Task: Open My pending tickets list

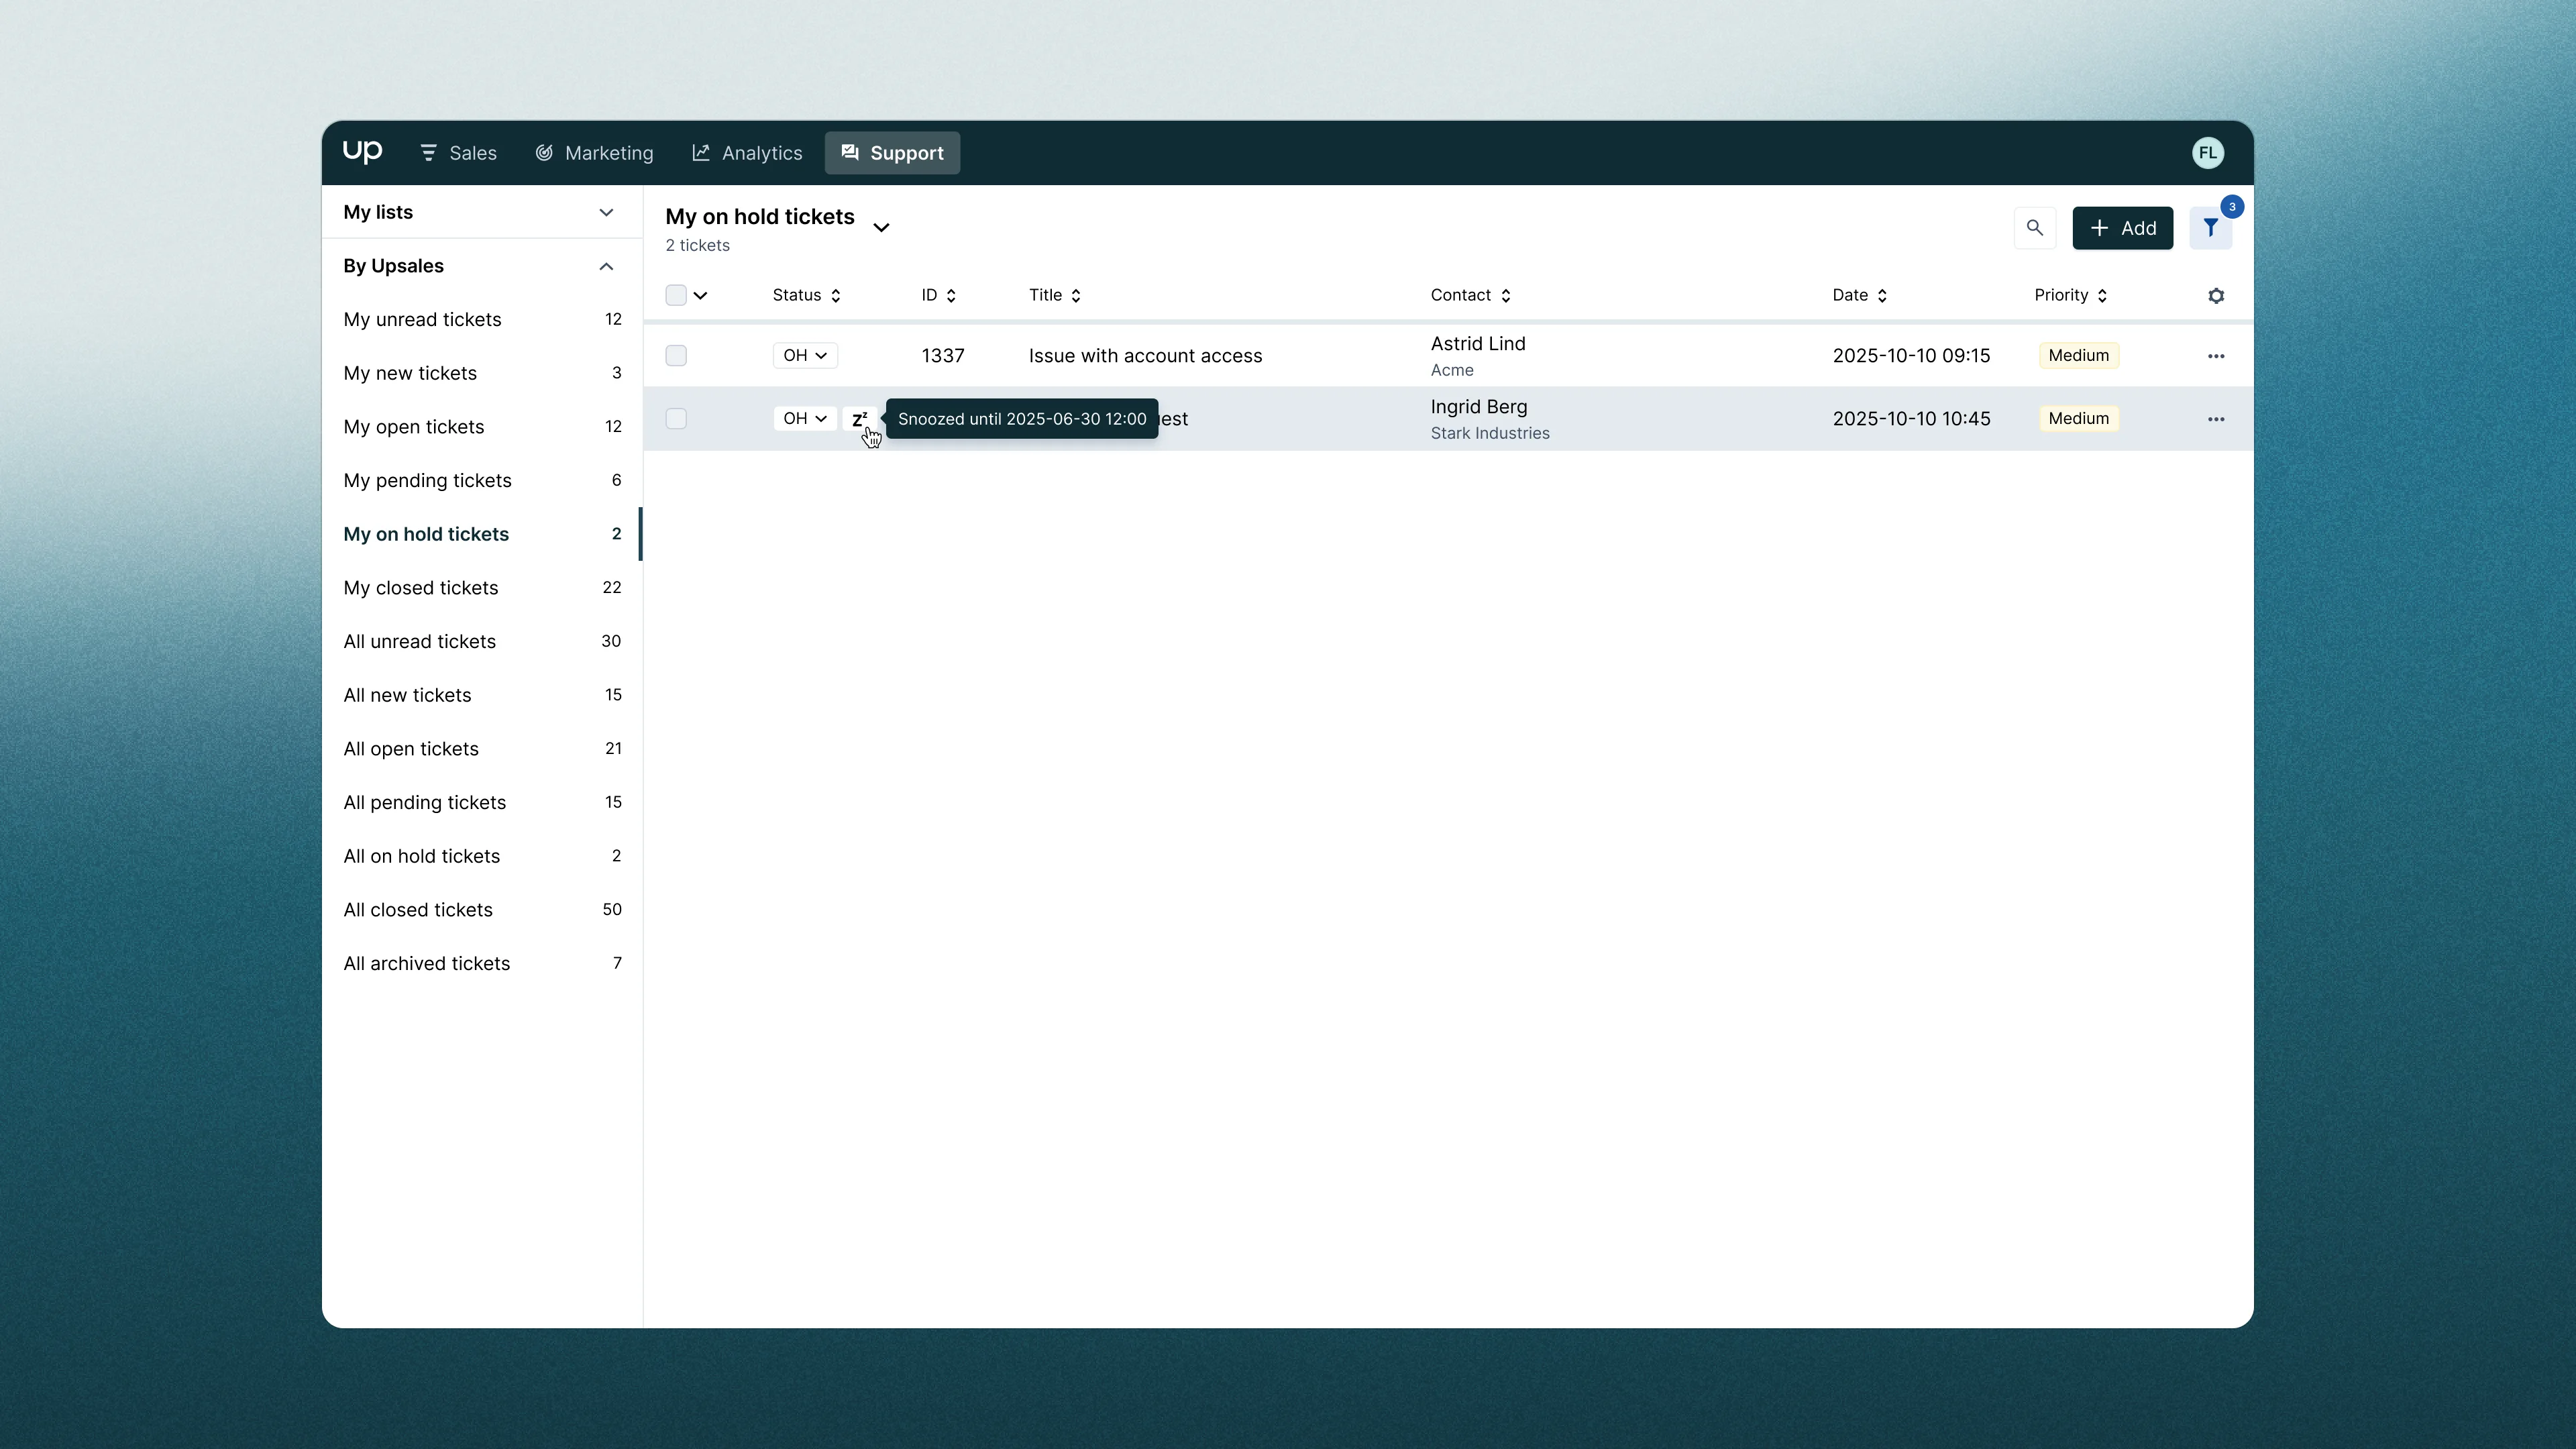Action: 481,480
